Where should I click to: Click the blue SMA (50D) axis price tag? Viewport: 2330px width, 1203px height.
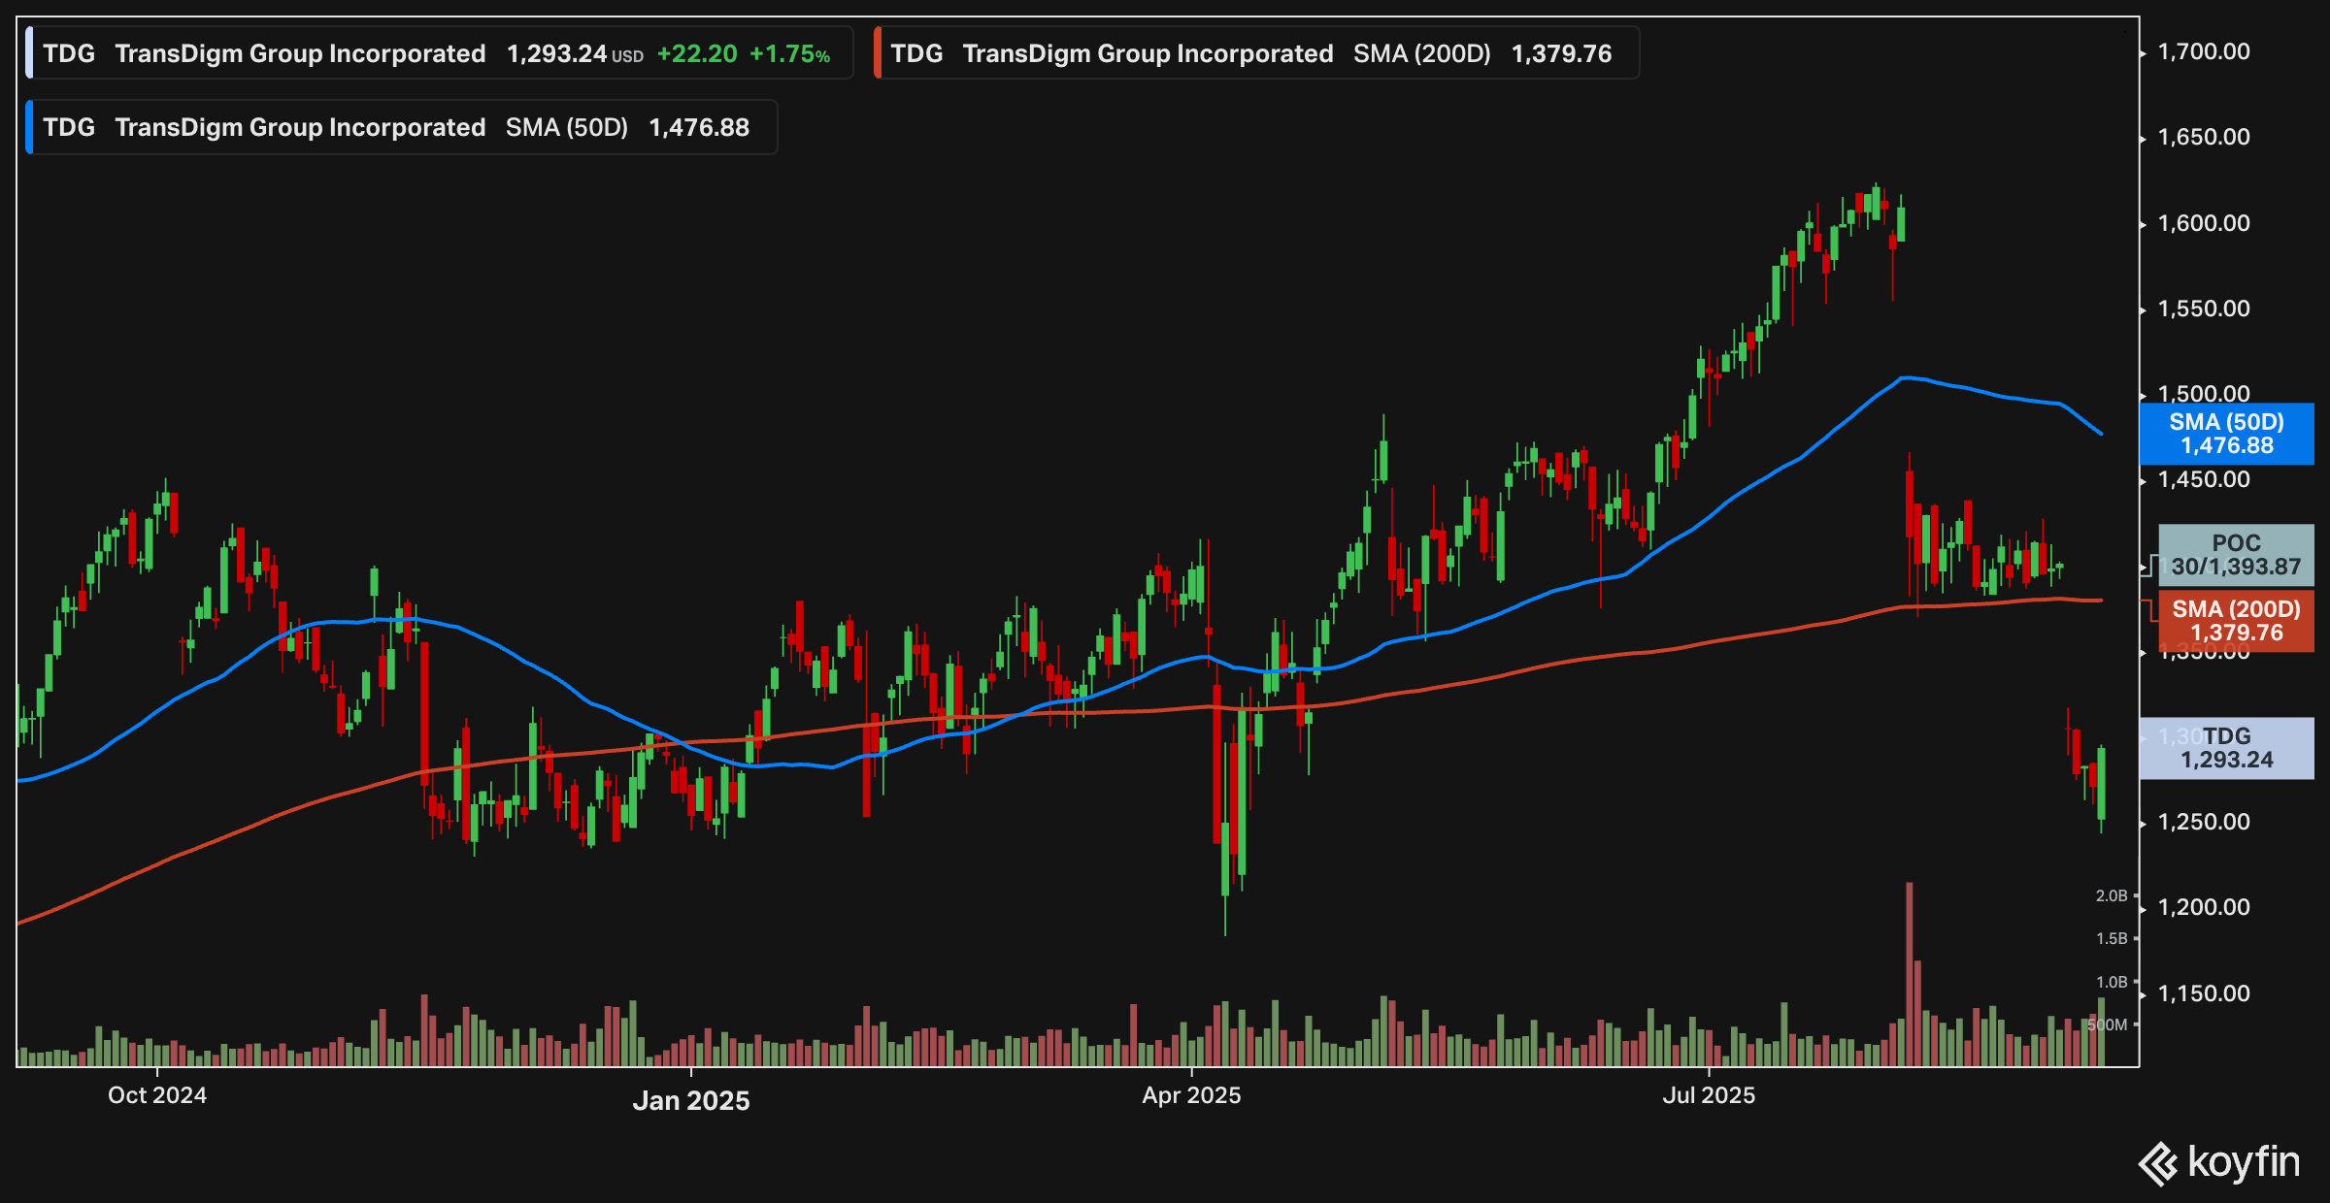pyautogui.click(x=2226, y=434)
